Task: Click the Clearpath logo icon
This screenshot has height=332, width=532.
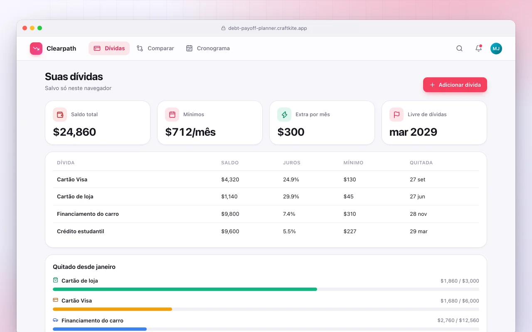Action: pos(36,49)
